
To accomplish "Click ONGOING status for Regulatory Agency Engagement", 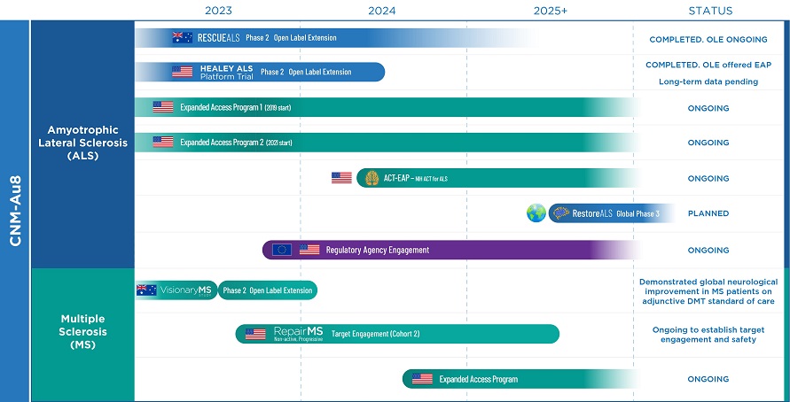I will click(708, 250).
